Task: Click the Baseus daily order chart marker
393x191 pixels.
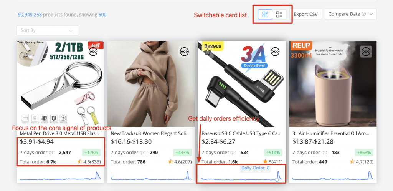Action: click(x=277, y=180)
